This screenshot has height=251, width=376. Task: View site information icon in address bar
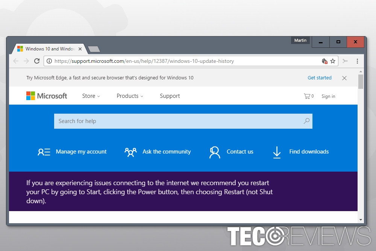point(49,61)
